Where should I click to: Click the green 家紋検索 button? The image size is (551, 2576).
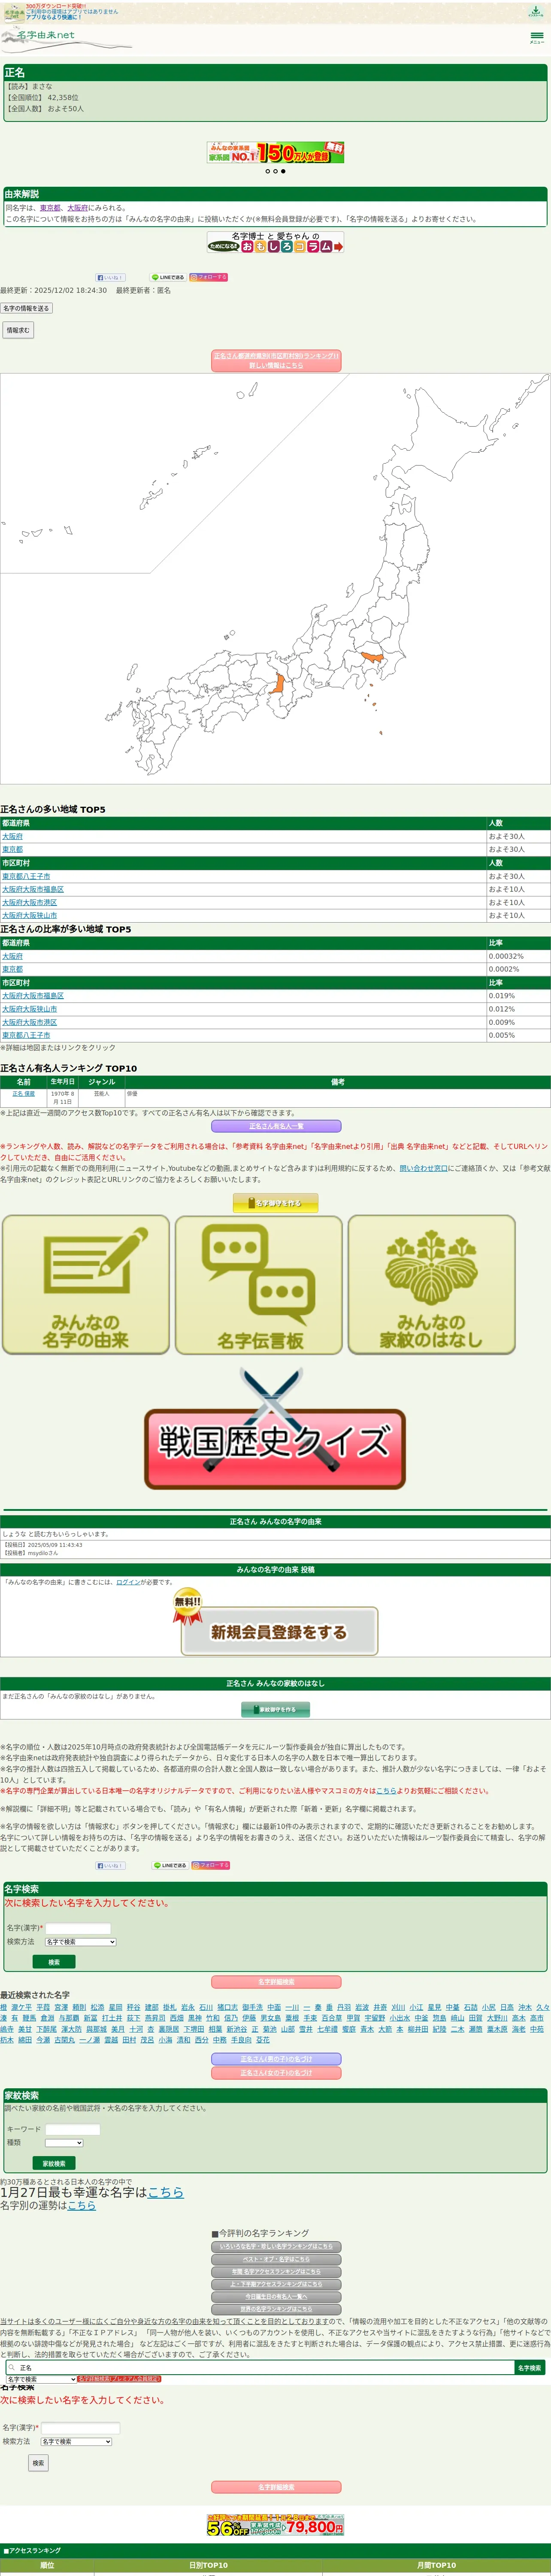pos(54,2164)
